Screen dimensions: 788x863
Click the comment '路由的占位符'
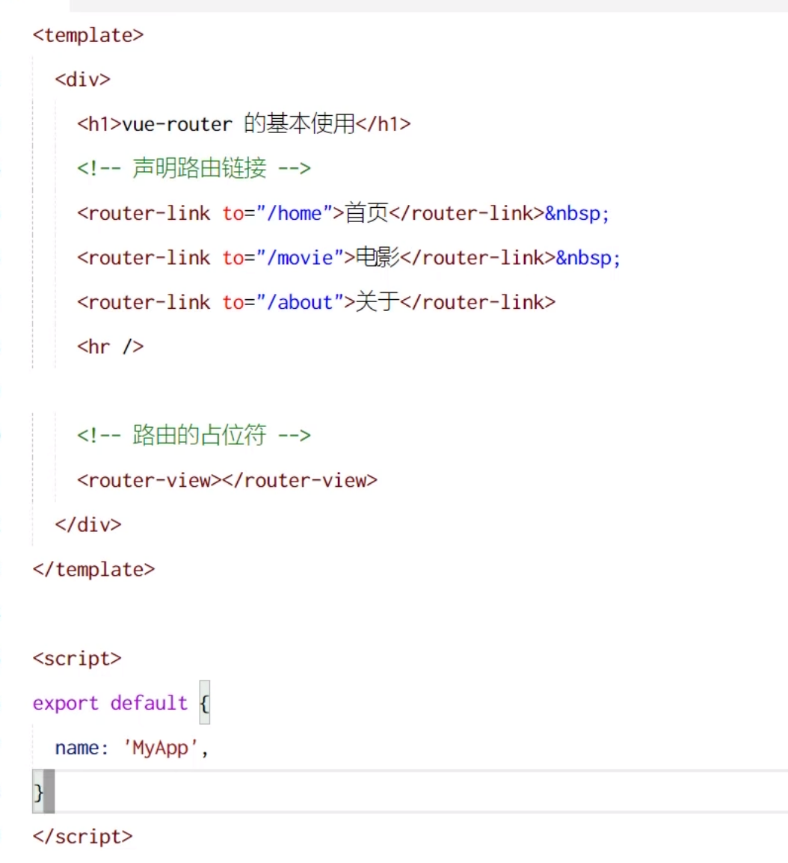click(194, 435)
